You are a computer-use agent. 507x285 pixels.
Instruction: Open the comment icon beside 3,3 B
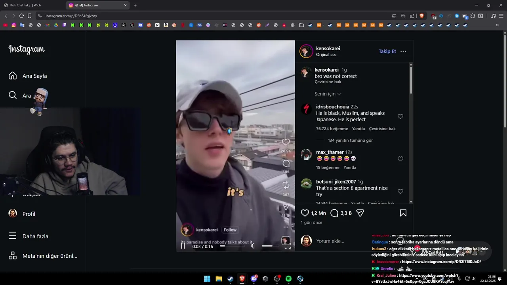pos(334,213)
